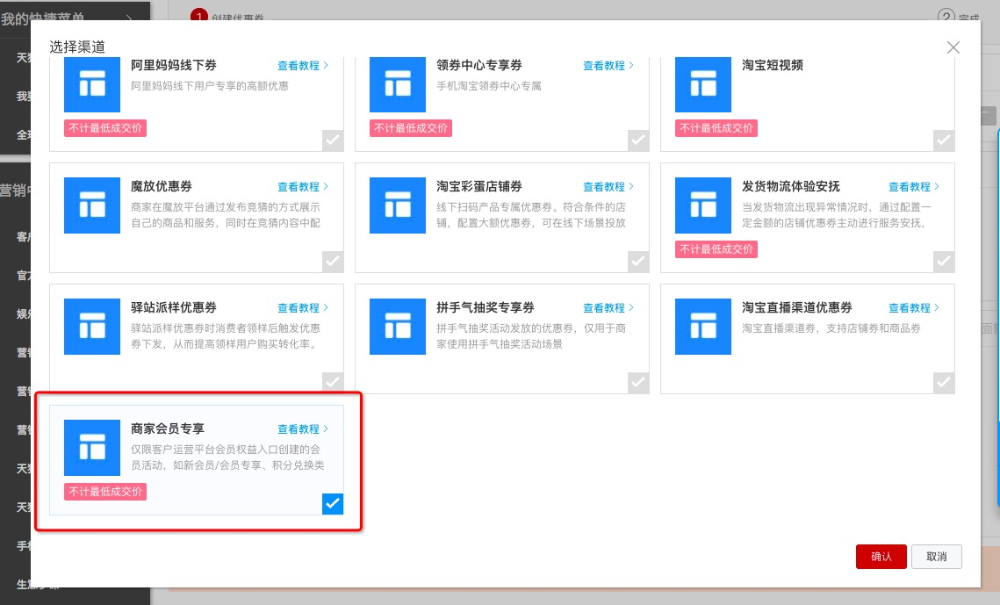Click the 领券中心专享券 channel icon

pyautogui.click(x=398, y=84)
